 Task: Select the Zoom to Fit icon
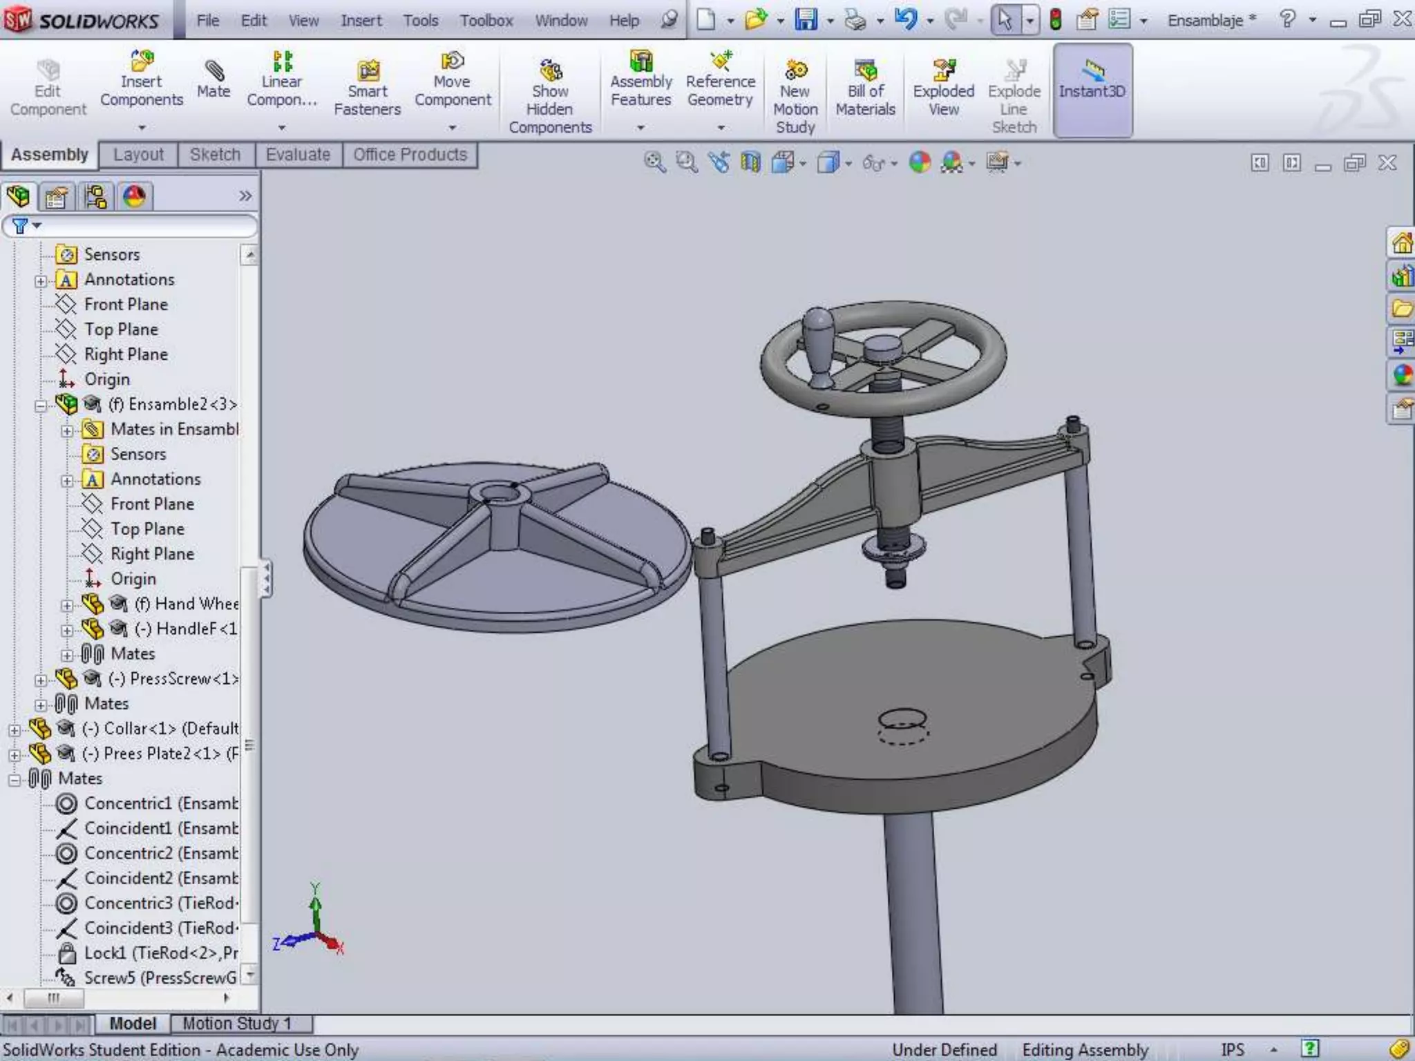tap(654, 162)
